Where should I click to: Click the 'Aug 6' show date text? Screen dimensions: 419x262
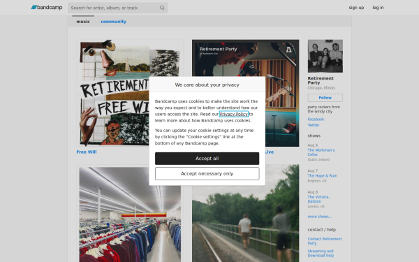(313, 145)
